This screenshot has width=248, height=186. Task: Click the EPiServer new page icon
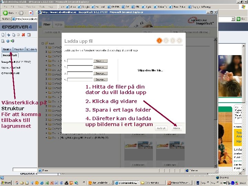coord(3,35)
